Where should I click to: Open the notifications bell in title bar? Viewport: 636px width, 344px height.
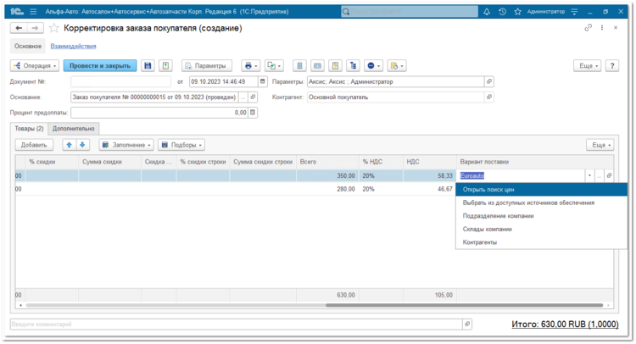(487, 12)
